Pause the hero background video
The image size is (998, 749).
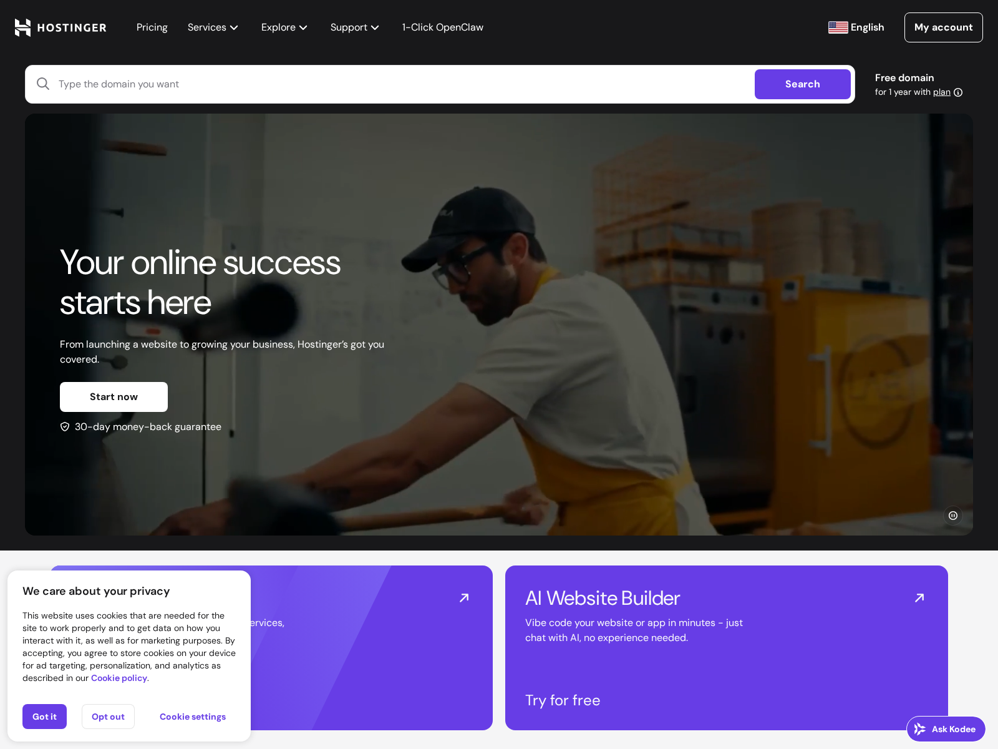coord(953,516)
